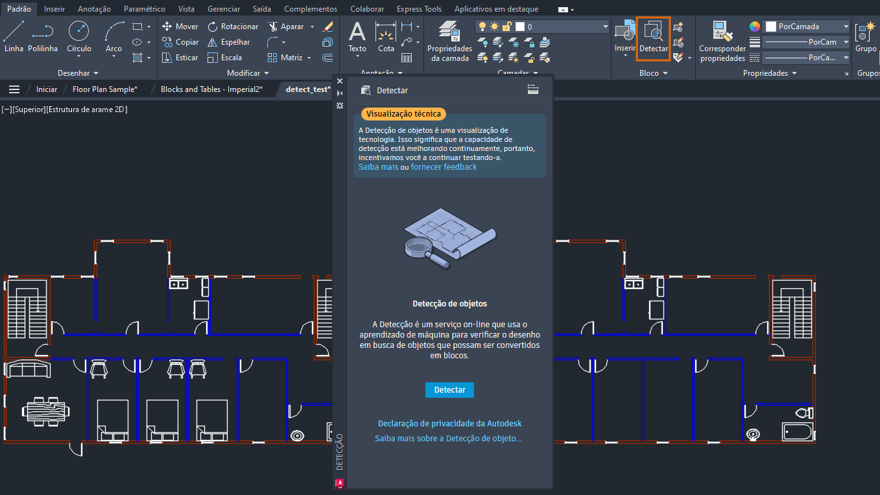Viewport: 880px width, 495px height.
Task: Click the [Estrutura de arame 2D] visual style
Action: click(87, 109)
